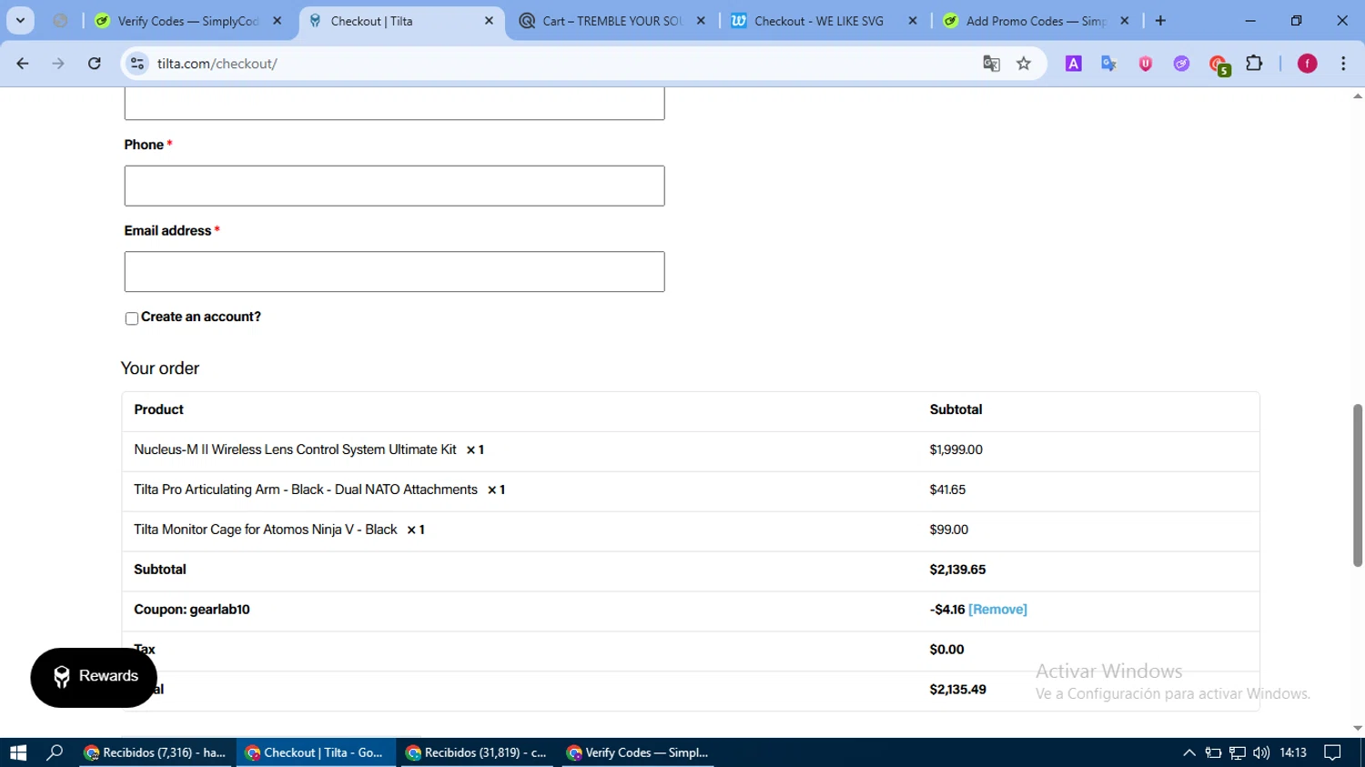
Task: Translate this page icon
Action: point(991,63)
